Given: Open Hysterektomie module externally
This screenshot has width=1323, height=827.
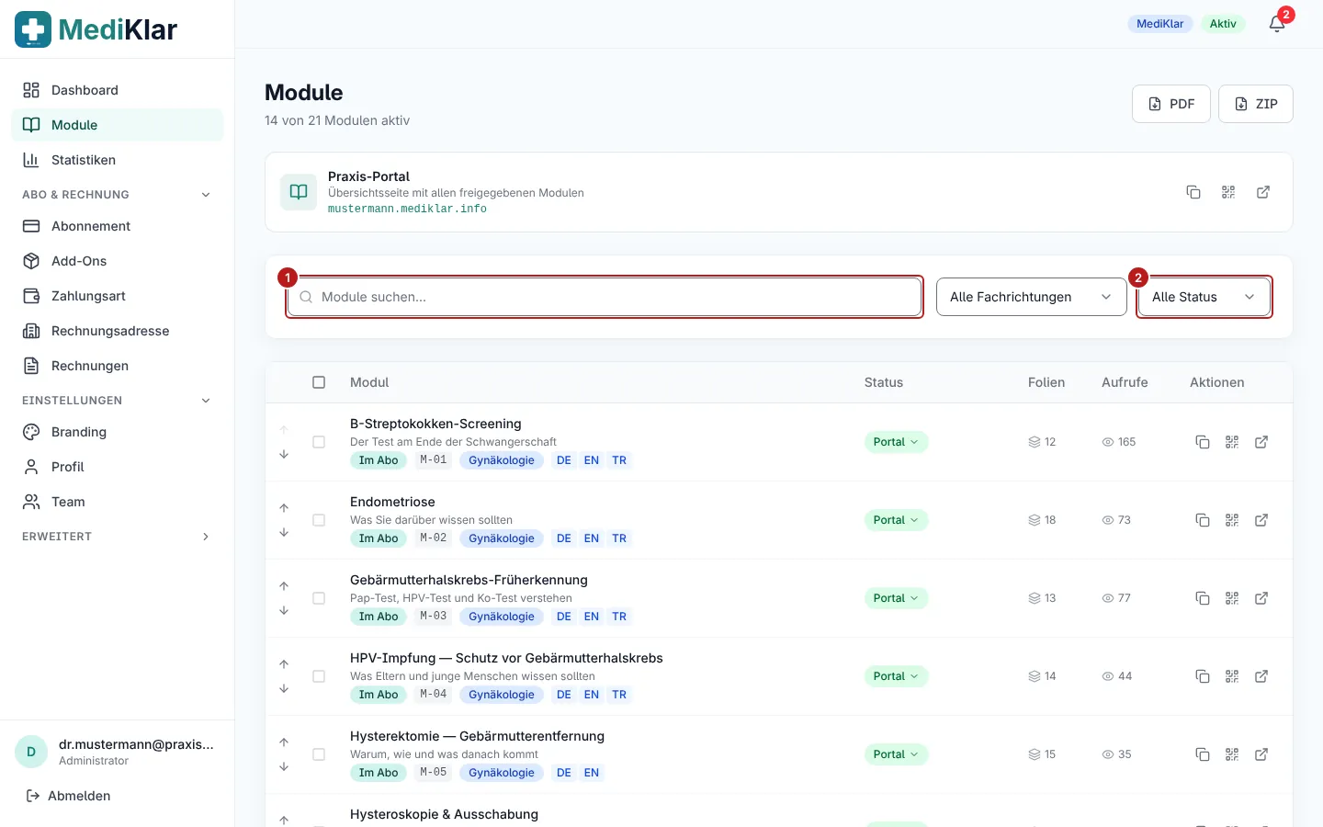Looking at the screenshot, I should 1261,754.
